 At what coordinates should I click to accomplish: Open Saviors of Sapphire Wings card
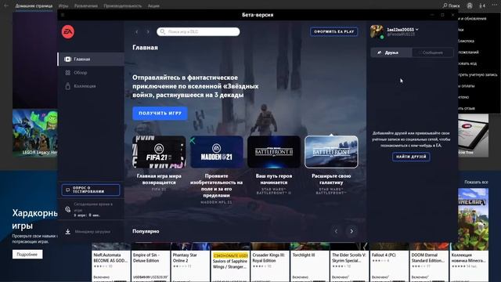coord(230,262)
